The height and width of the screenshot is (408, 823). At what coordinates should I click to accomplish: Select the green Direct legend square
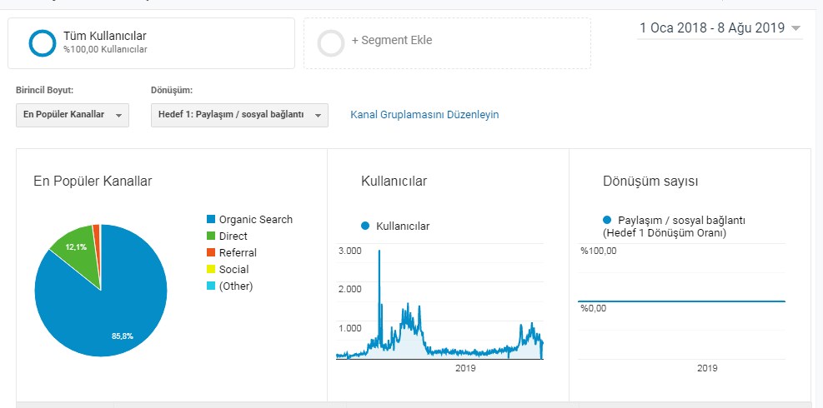[x=211, y=236]
